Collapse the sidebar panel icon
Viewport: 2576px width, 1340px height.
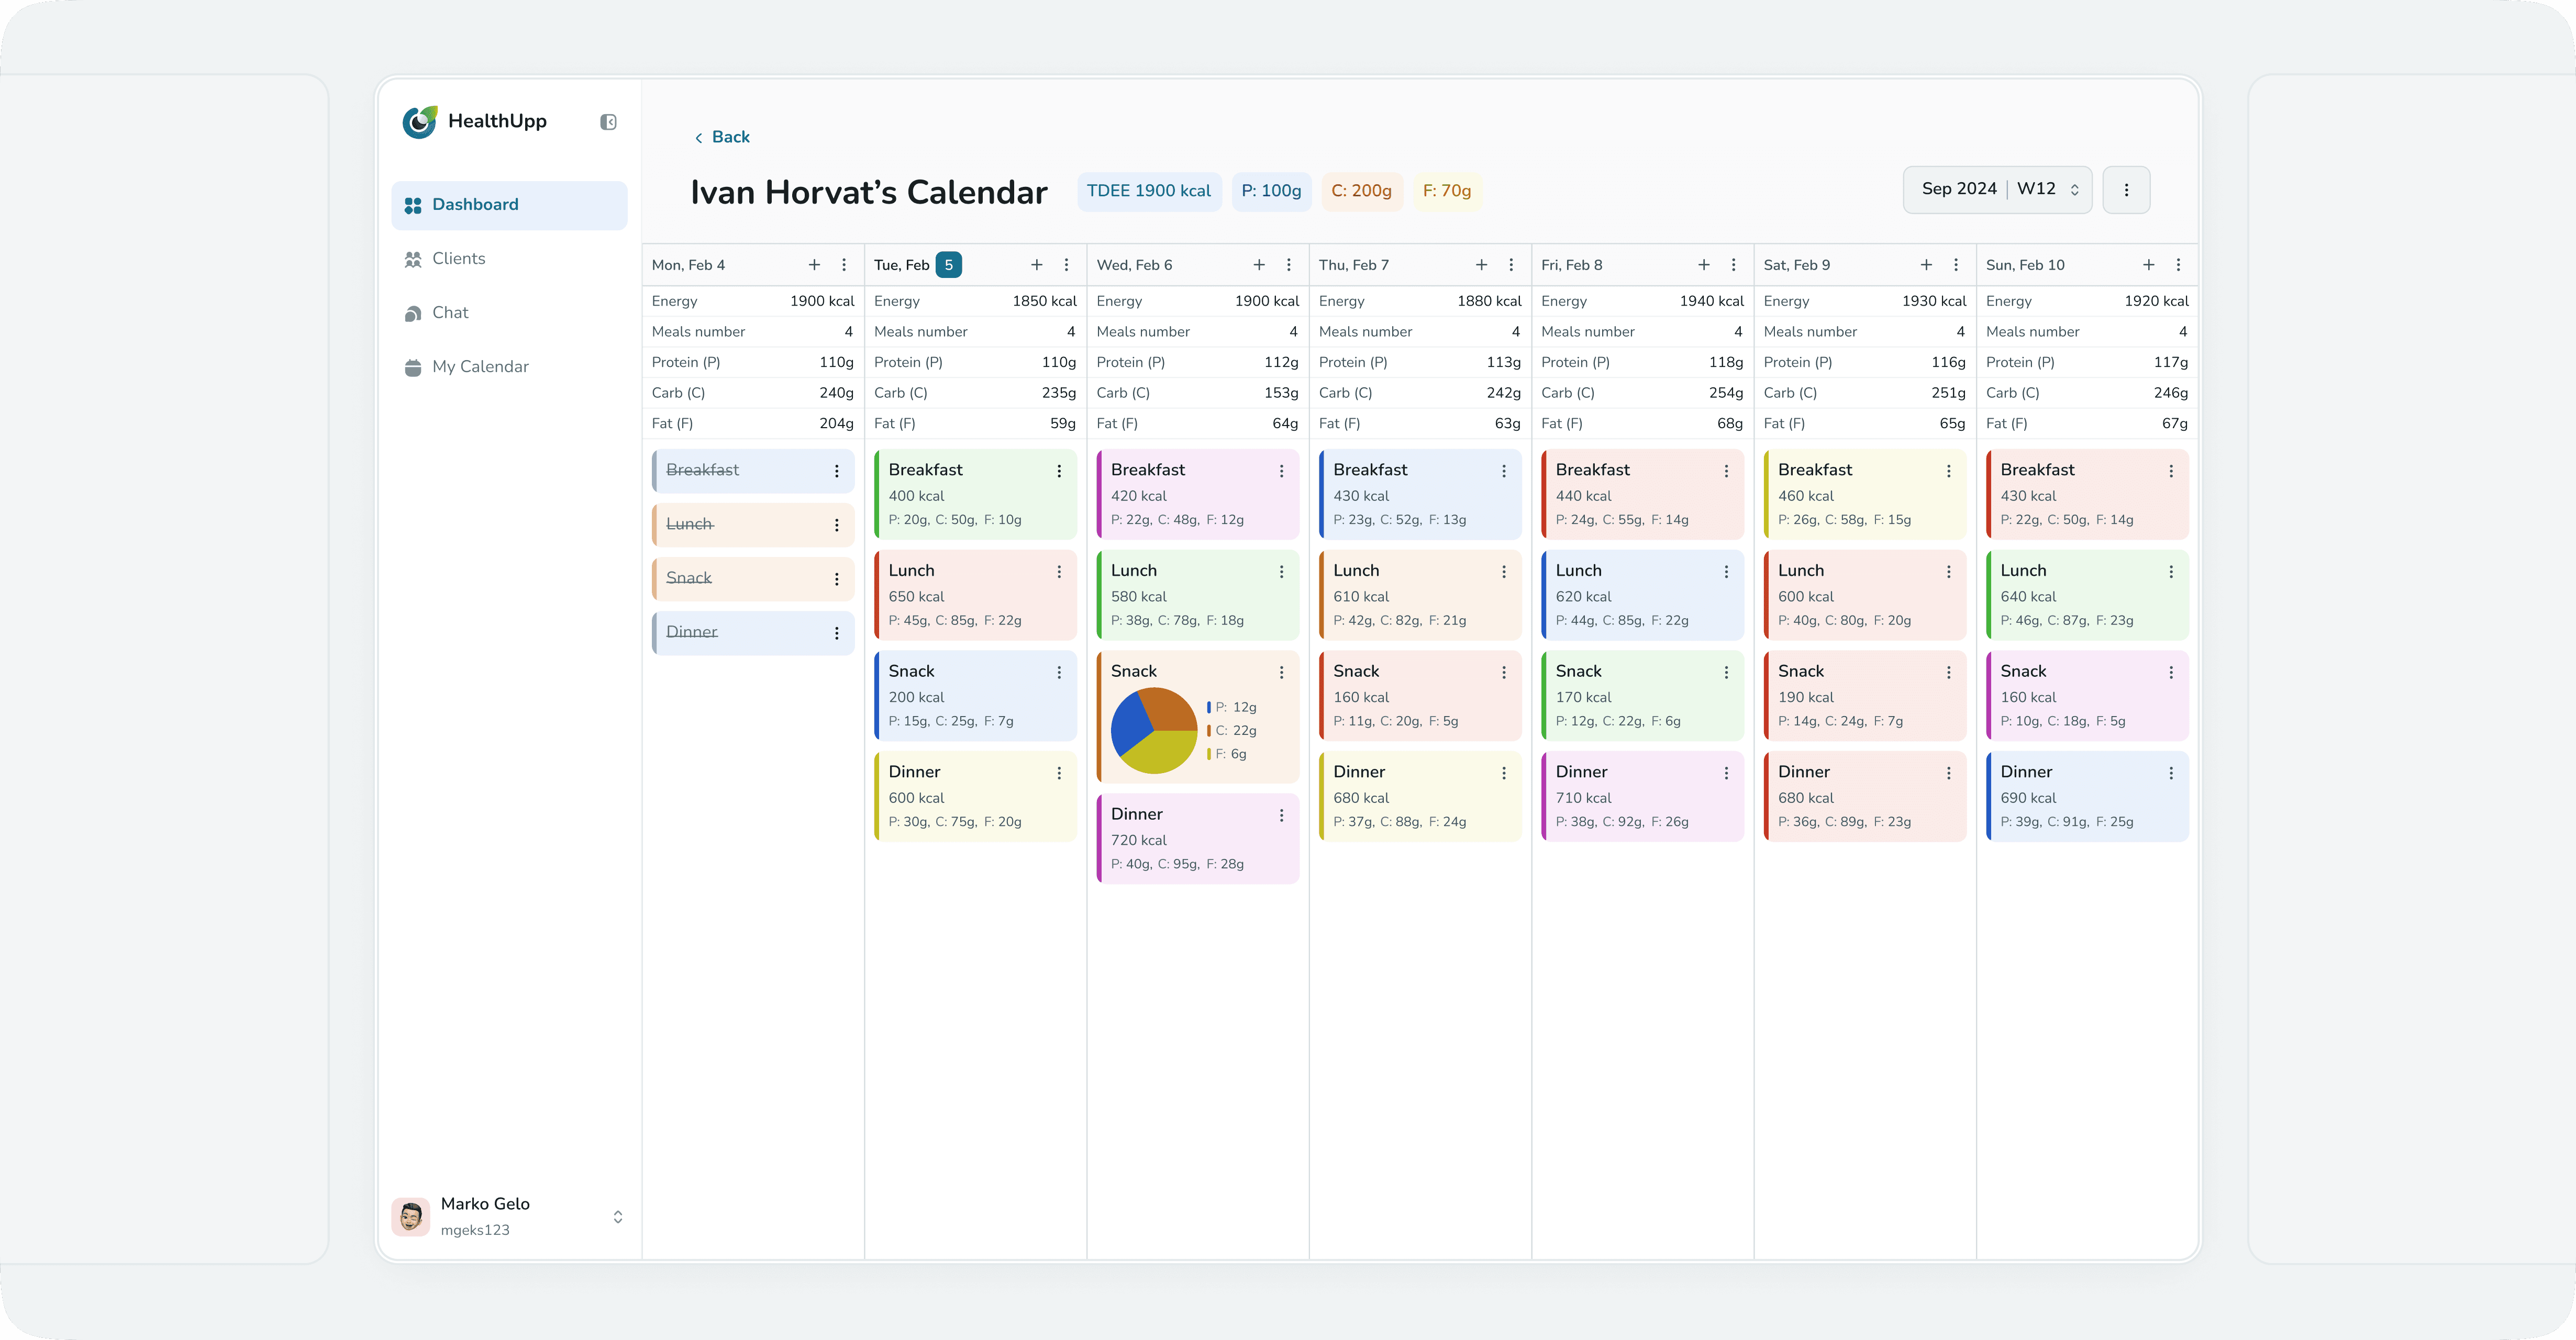608,122
